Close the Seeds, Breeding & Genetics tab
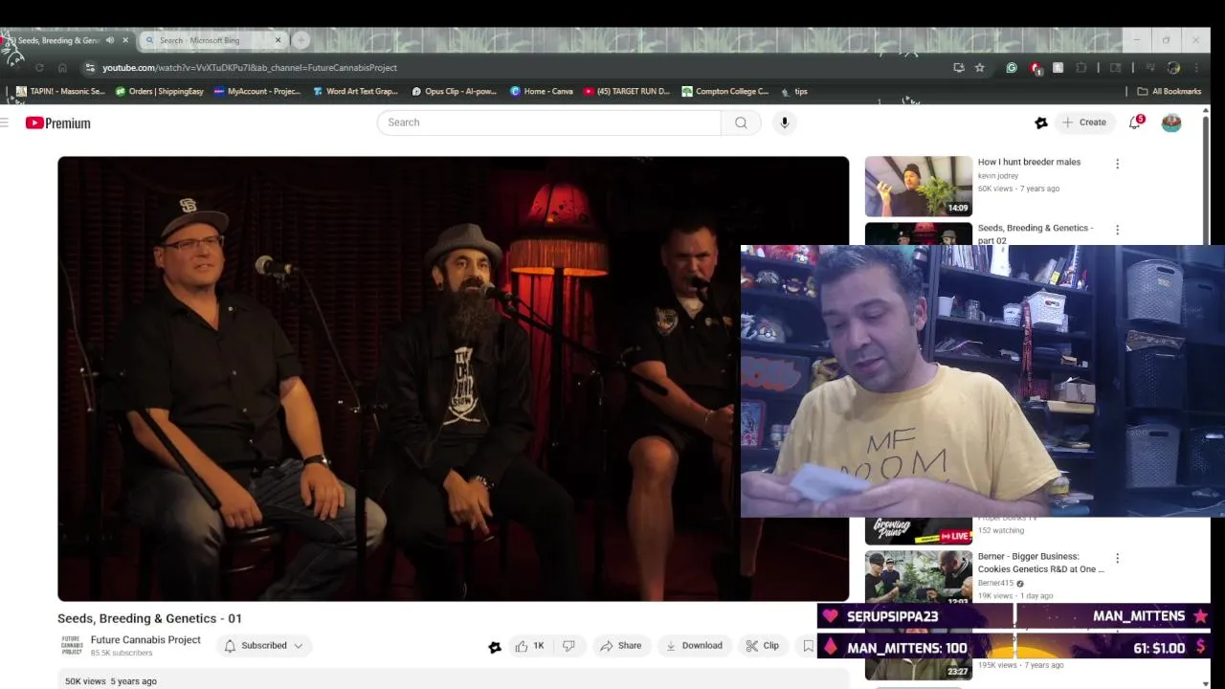 [125, 40]
